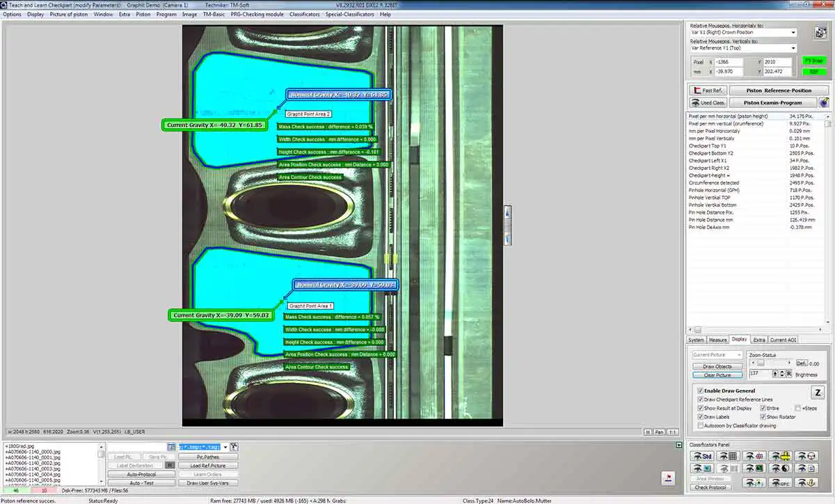Switch to the Measure tab

click(x=717, y=340)
